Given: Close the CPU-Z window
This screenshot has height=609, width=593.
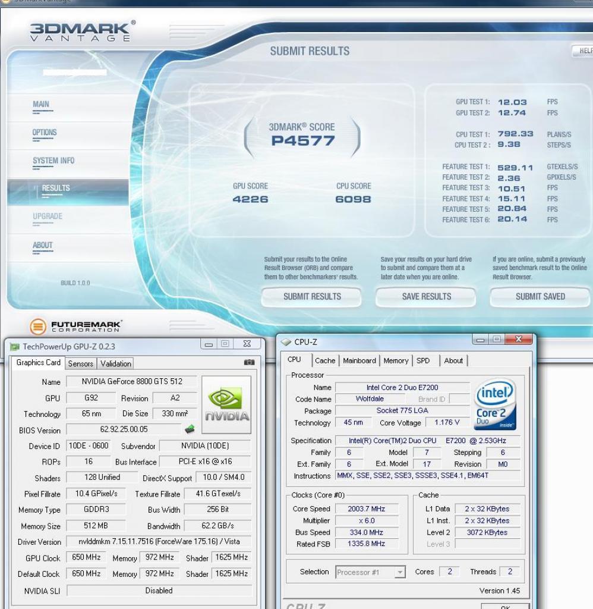Looking at the screenshot, I should [x=519, y=340].
